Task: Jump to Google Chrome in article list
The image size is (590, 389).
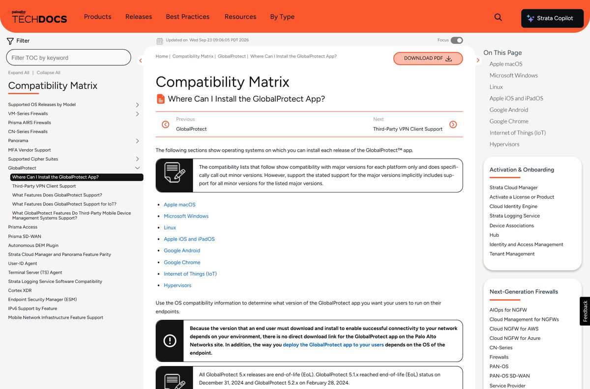Action: (182, 262)
